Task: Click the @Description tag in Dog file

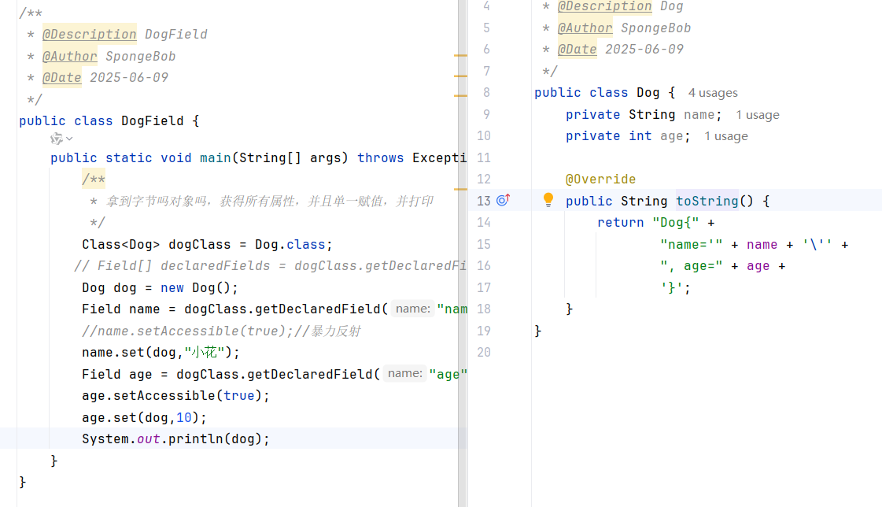Action: [605, 7]
